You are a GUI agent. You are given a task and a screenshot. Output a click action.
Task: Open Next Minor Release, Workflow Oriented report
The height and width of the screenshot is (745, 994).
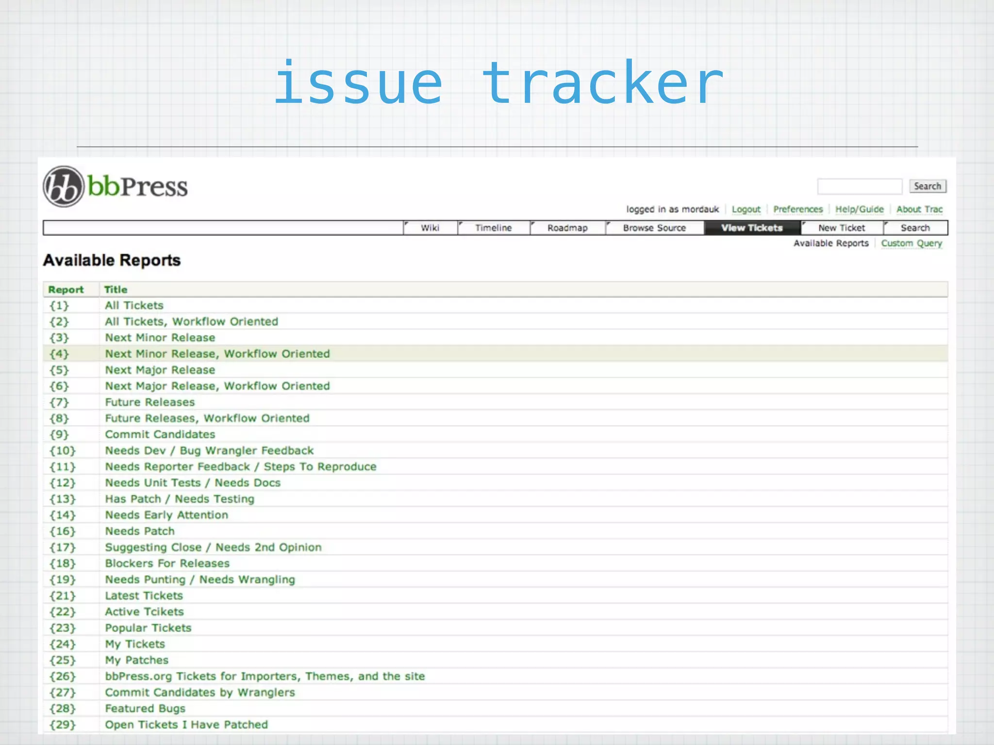[x=217, y=354]
